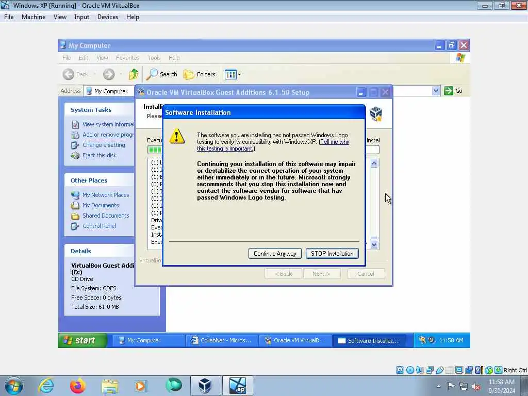
Task: Click USB device icon in VirtualBox status bar
Action: (440, 370)
